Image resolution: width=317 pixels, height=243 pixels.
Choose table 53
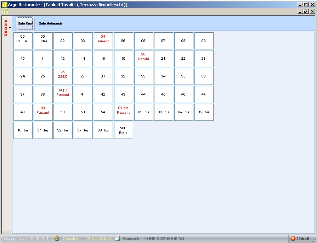(x=83, y=112)
